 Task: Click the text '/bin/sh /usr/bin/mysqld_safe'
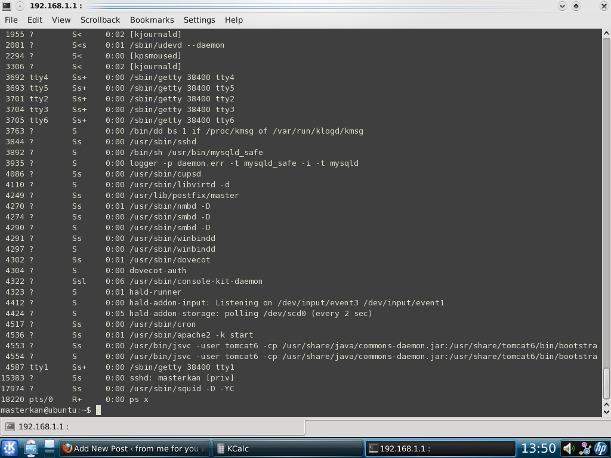[196, 153]
